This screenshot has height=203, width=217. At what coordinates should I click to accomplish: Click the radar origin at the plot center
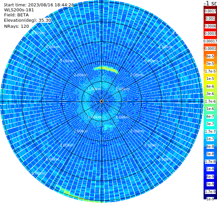click(x=102, y=101)
